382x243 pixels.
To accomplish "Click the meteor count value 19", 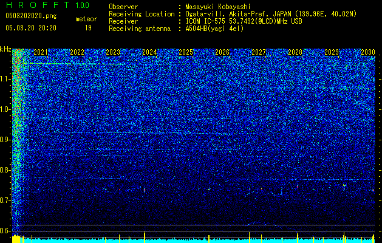I will click(x=88, y=28).
